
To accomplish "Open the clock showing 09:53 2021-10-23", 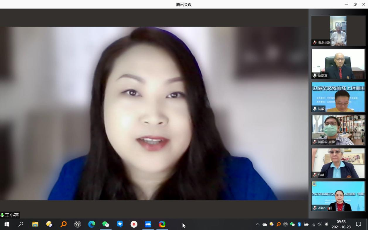I will [341, 224].
